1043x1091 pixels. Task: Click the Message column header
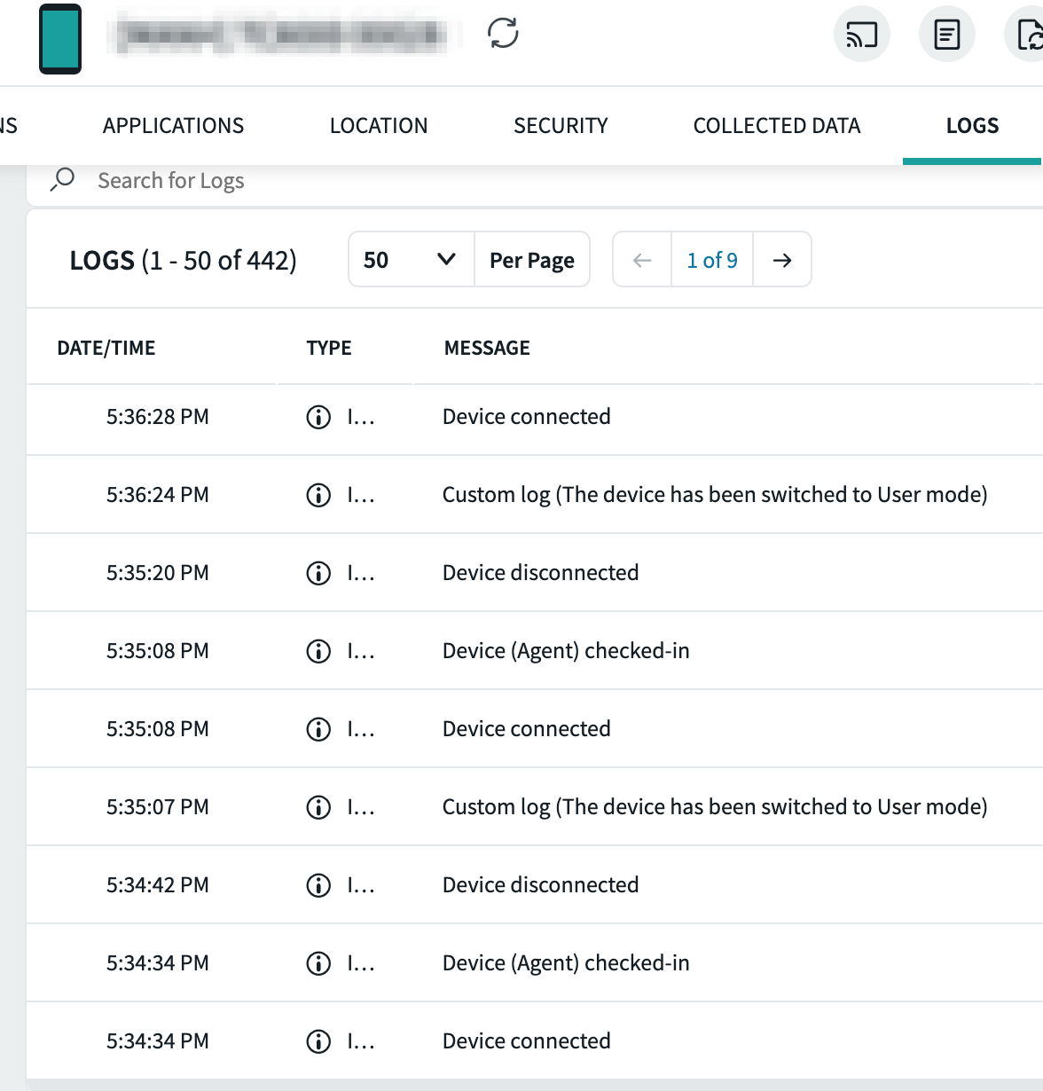[x=487, y=348]
